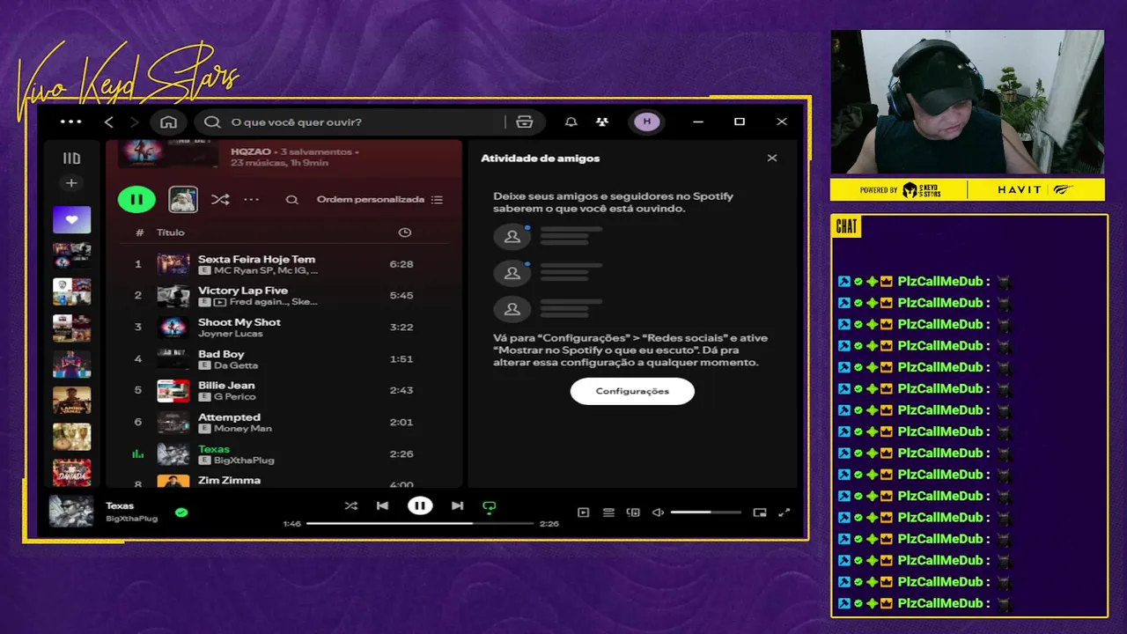Sort by the Título column header
The image size is (1127, 634).
click(171, 232)
